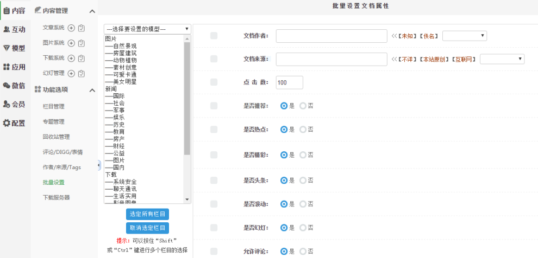Click the clipboard icon beside 图片系统

[x=82, y=43]
